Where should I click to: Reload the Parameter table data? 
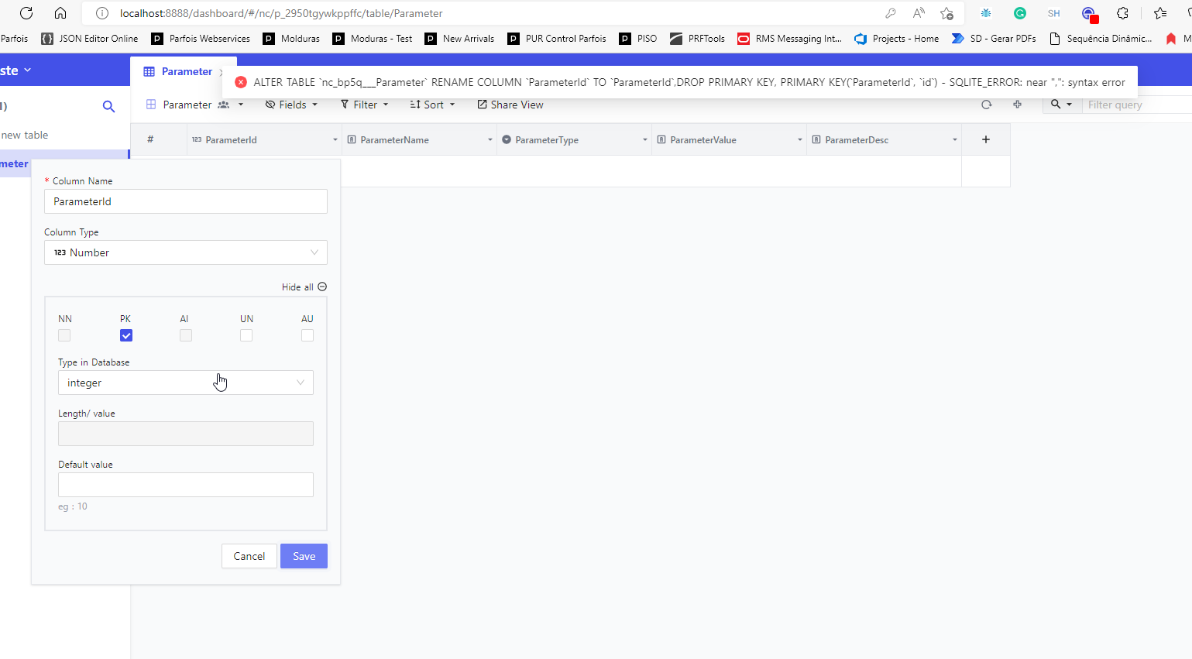click(x=986, y=104)
